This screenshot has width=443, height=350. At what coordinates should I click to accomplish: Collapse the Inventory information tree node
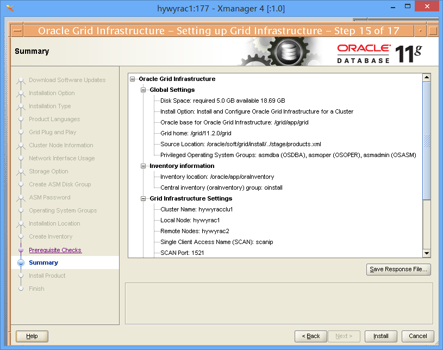pyautogui.click(x=143, y=166)
